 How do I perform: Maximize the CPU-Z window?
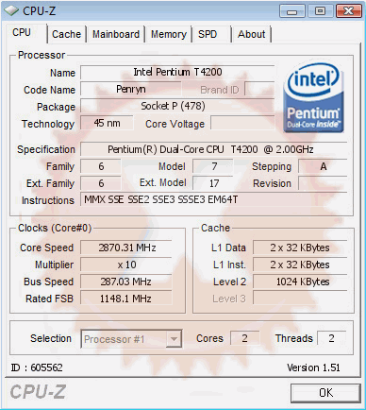click(x=320, y=11)
